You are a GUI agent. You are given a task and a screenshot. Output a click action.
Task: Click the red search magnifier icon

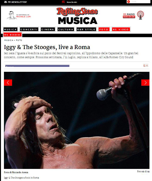pyautogui.click(x=128, y=2)
